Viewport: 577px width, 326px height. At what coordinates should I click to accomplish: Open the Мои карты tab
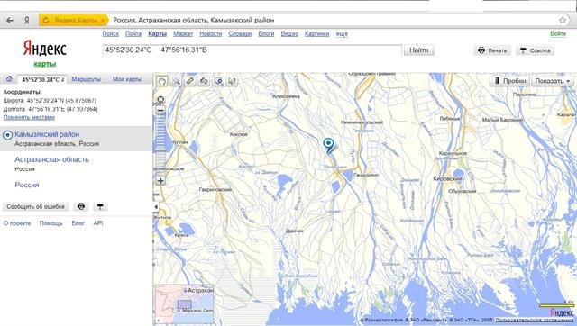coord(127,79)
